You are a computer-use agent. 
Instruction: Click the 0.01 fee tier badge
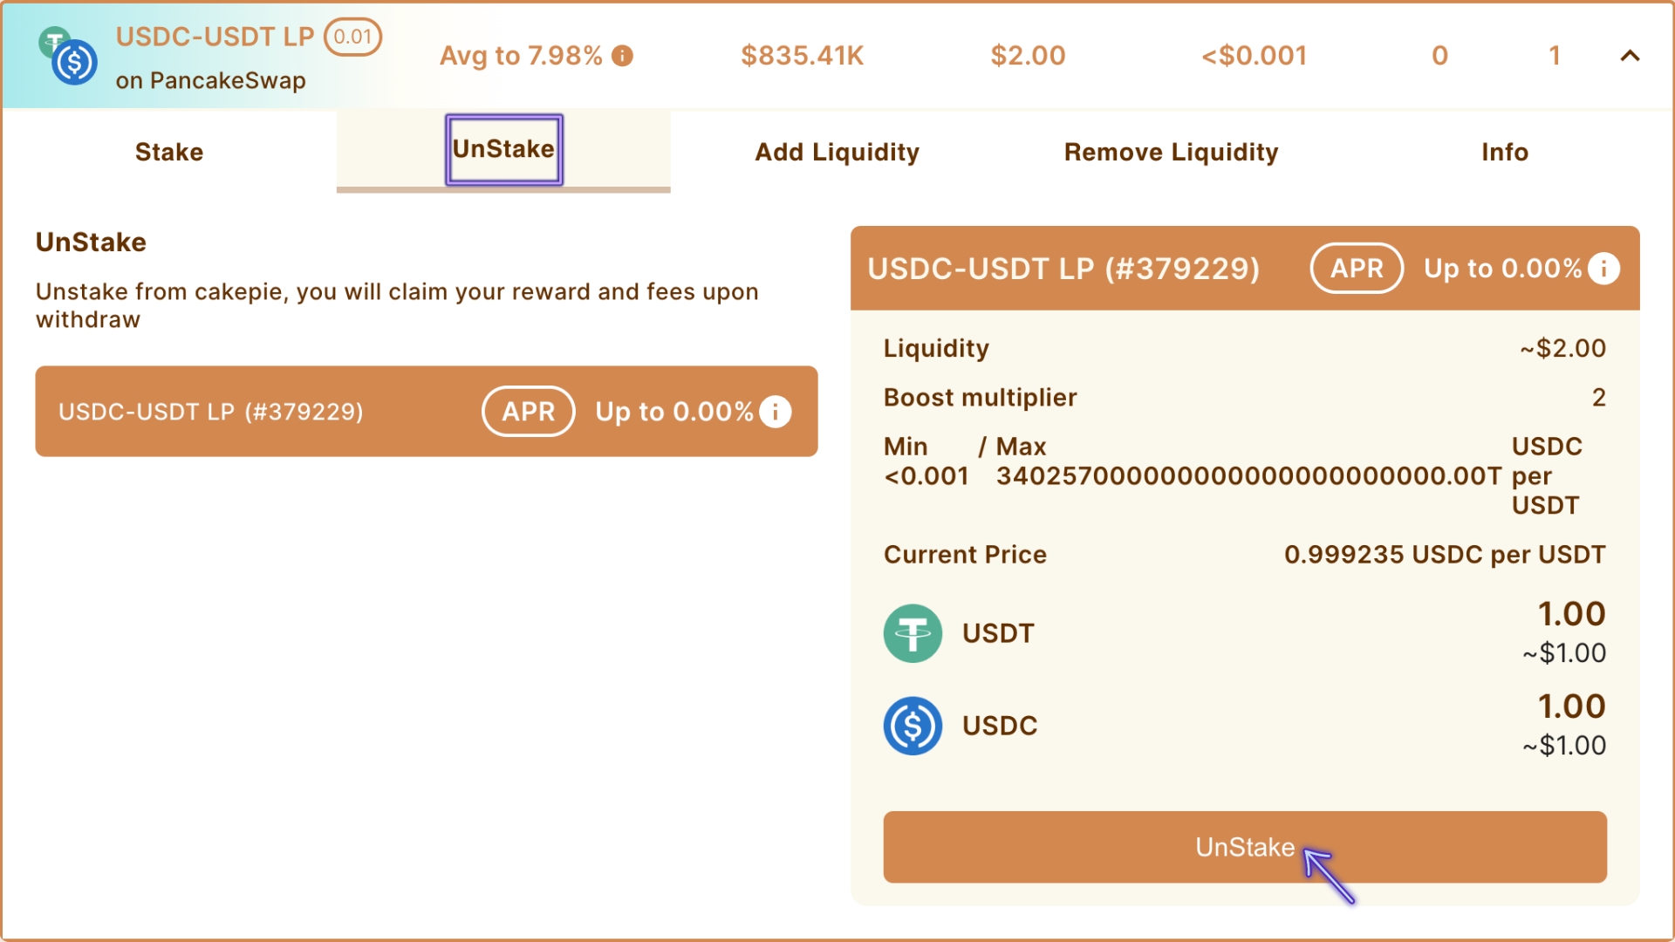tap(352, 37)
